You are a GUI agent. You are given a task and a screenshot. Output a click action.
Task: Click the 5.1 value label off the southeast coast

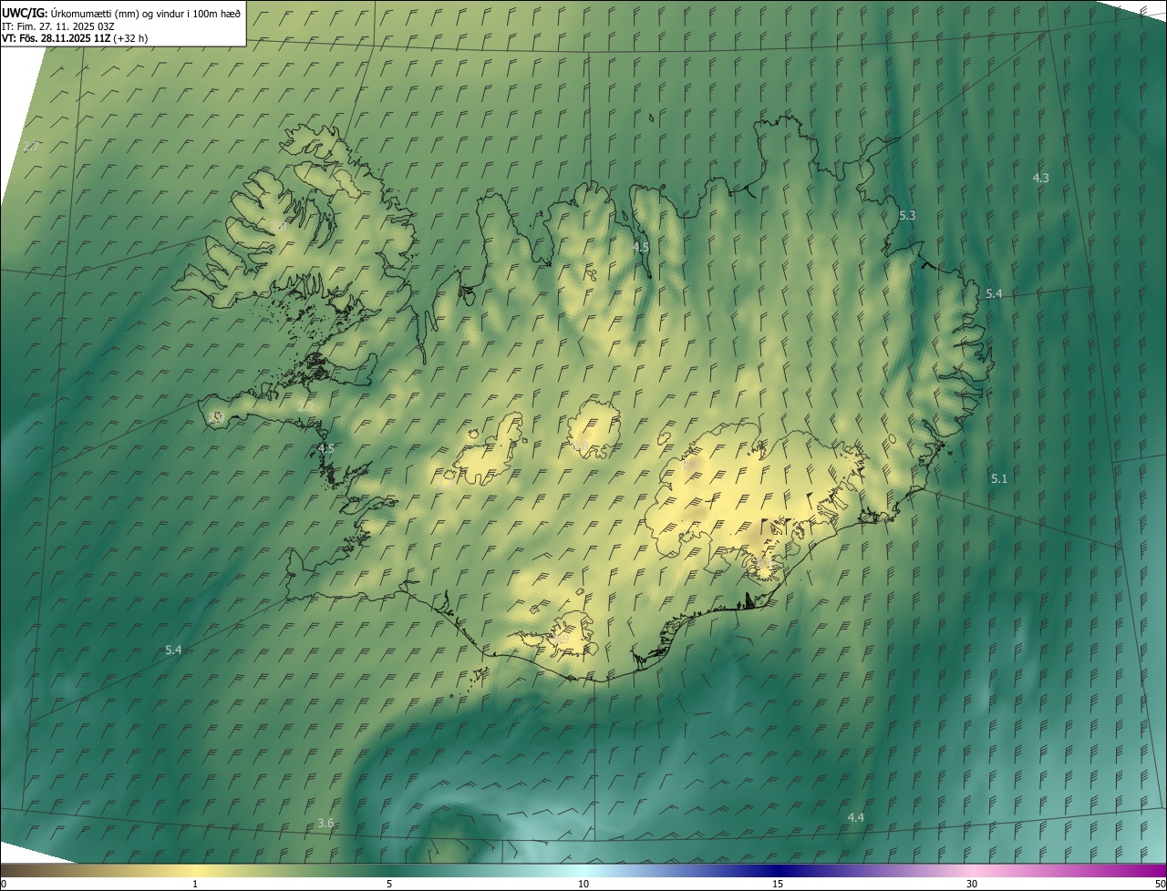coord(999,478)
